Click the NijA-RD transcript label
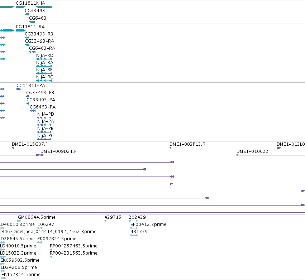Image resolution: width=305 pixels, height=280 pixels. coord(44,55)
